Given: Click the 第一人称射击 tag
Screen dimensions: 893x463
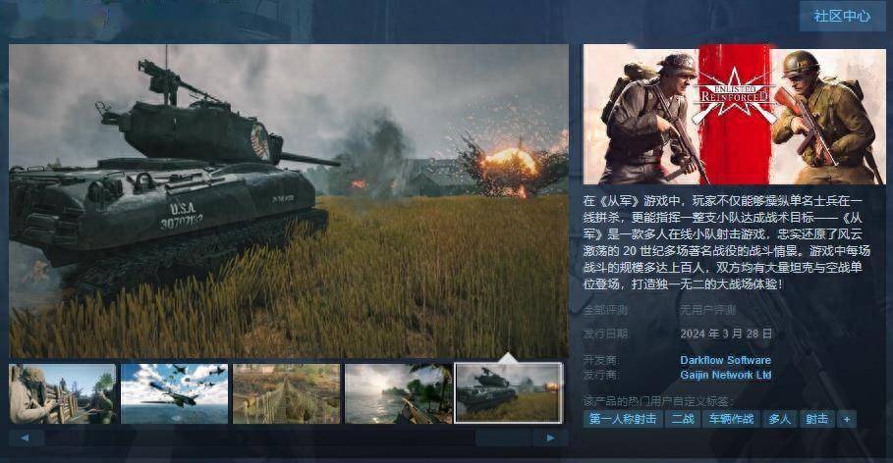Looking at the screenshot, I should point(623,419).
